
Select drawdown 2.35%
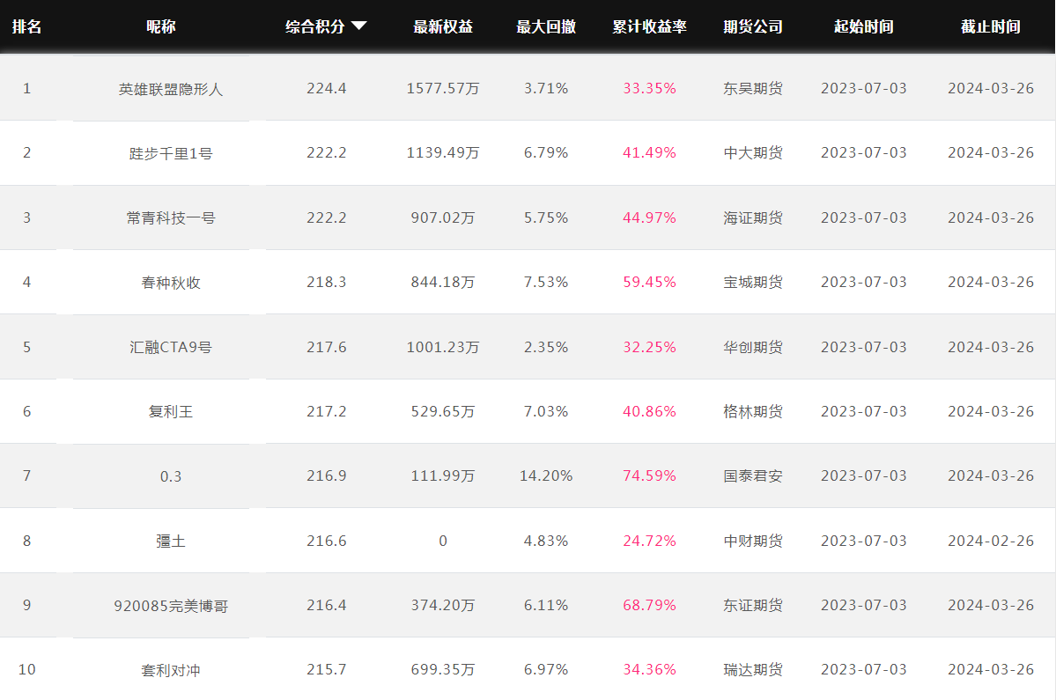point(546,347)
